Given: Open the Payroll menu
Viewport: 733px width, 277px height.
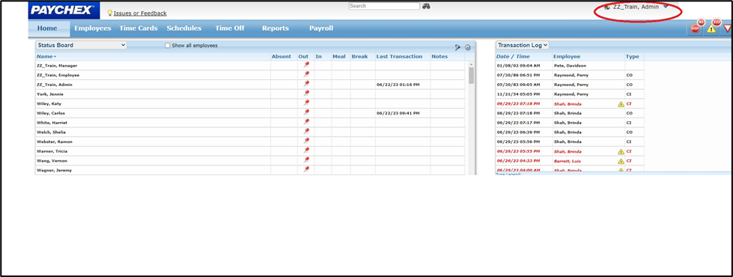Looking at the screenshot, I should (321, 28).
